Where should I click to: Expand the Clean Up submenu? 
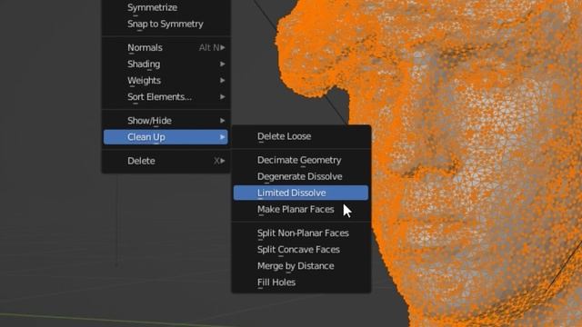point(166,137)
